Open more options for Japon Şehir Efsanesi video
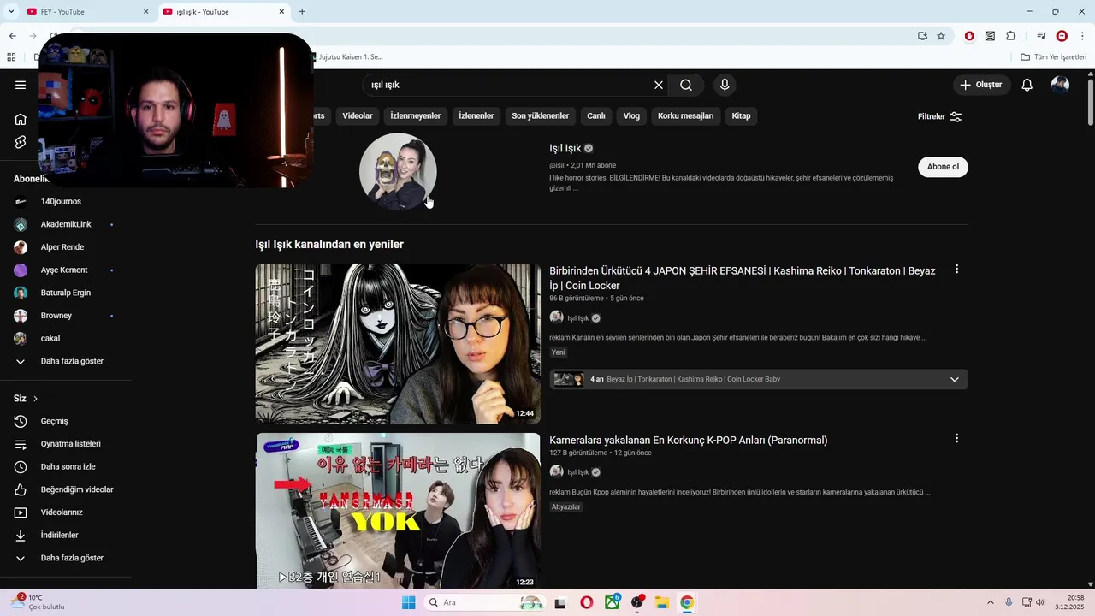The height and width of the screenshot is (616, 1095). tap(956, 269)
